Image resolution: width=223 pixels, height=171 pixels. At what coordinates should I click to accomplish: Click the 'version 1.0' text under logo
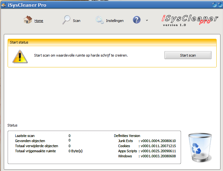point(175,25)
